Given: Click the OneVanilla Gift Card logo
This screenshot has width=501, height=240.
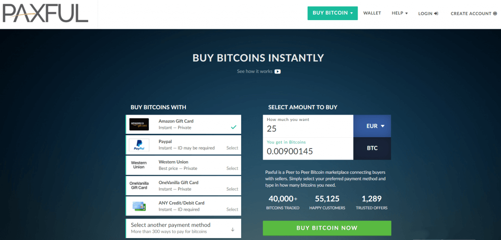Looking at the screenshot, I should [x=139, y=186].
